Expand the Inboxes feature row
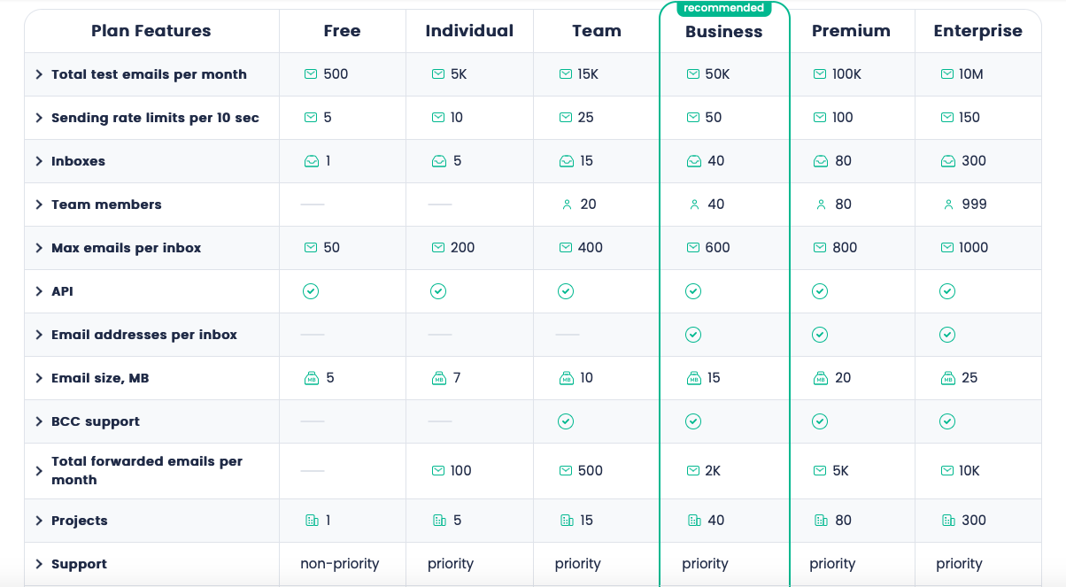 click(x=39, y=161)
